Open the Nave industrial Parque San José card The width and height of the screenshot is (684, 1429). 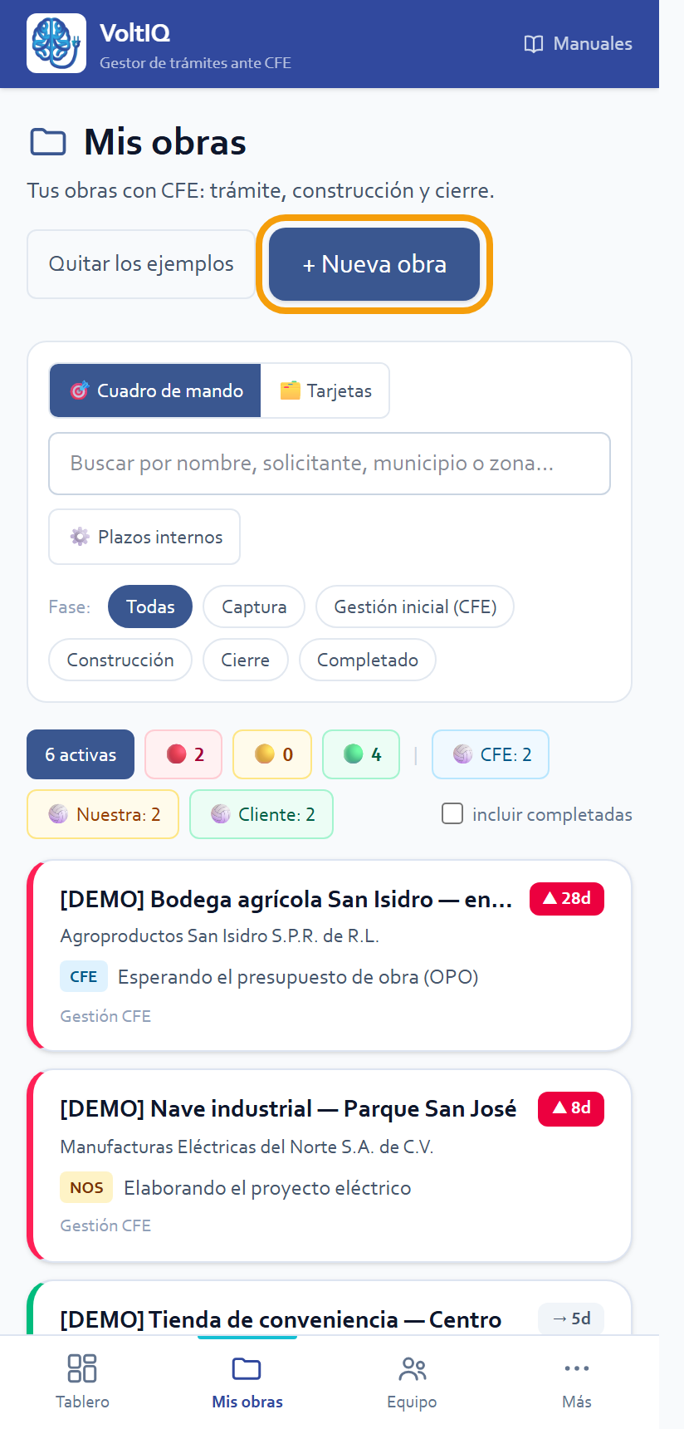pyautogui.click(x=330, y=1166)
